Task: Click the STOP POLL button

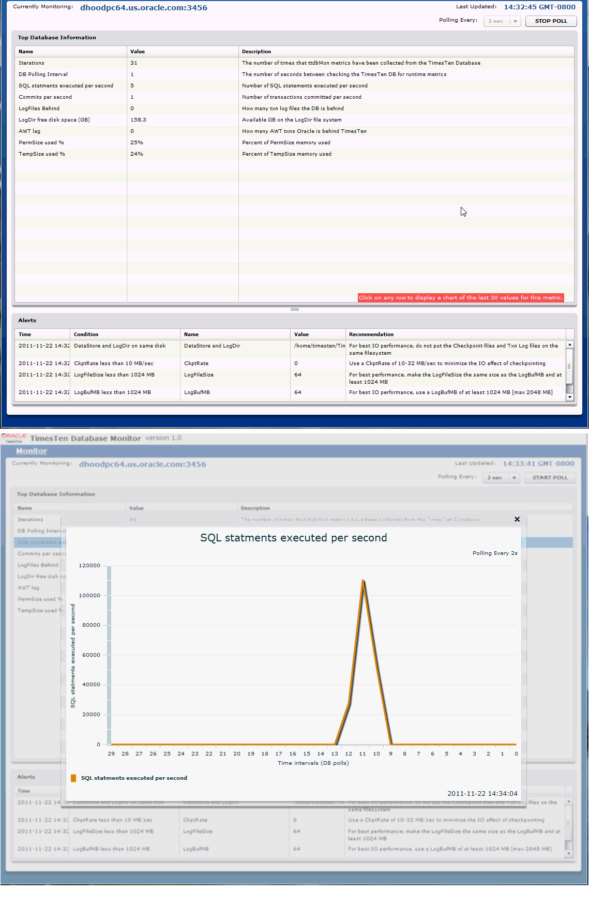Action: pyautogui.click(x=551, y=21)
